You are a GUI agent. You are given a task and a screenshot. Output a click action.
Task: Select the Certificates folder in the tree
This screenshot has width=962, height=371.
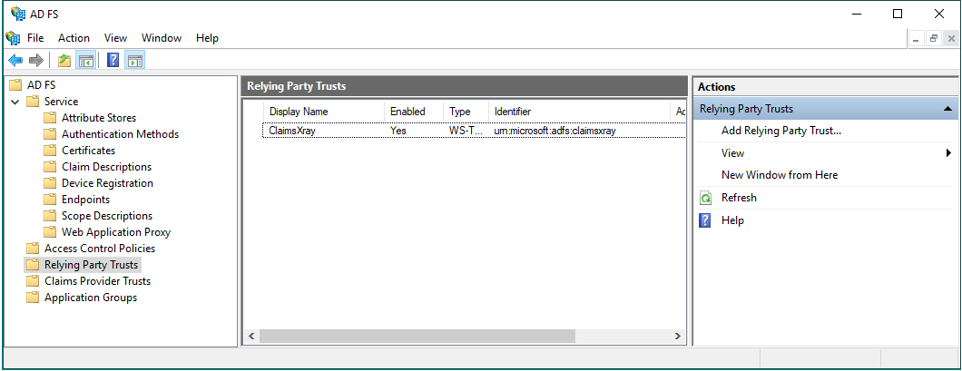click(x=88, y=151)
